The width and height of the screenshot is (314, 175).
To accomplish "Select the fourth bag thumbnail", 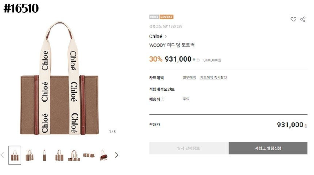I will 59,155.
